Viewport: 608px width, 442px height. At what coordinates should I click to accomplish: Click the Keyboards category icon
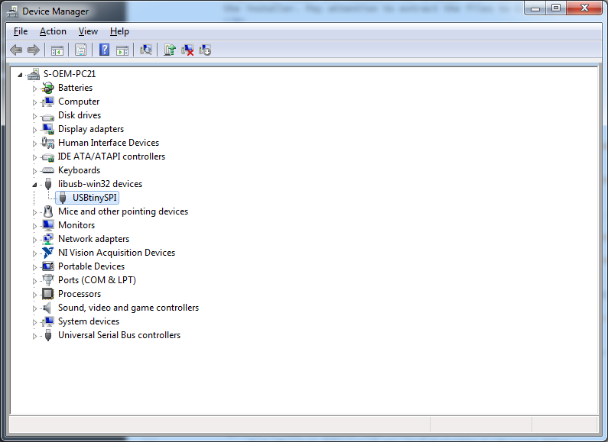(x=47, y=170)
